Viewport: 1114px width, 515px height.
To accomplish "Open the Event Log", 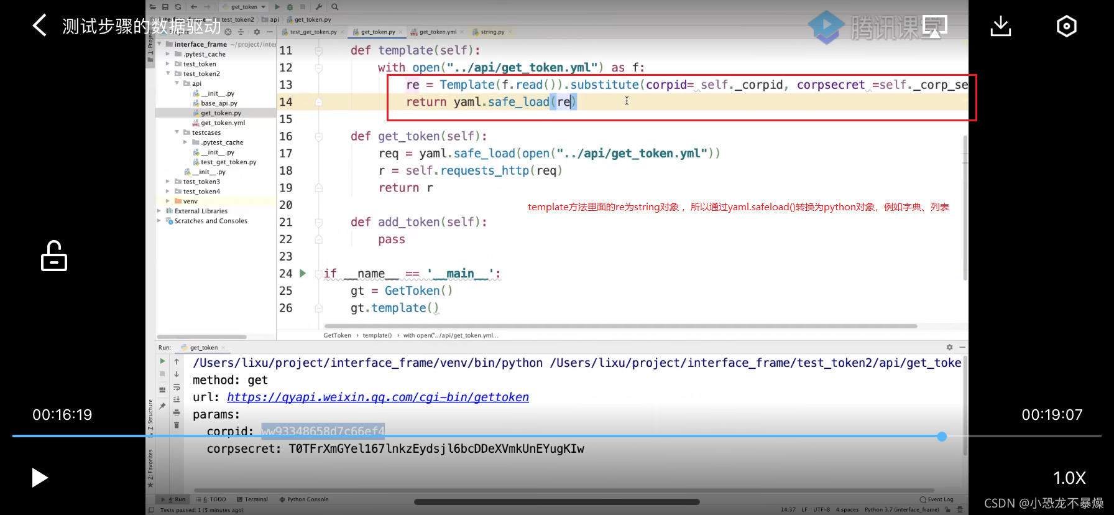I will [937, 499].
